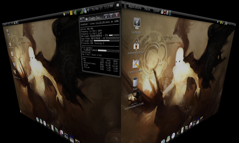The height and width of the screenshot is (143, 239).
Task: Click blue-titled window dock icon on right face
Action: click(x=198, y=121)
